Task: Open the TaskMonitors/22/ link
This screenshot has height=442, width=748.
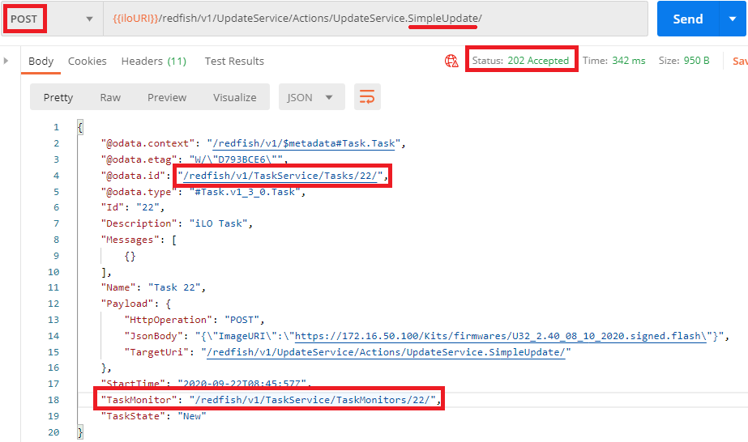Action: [x=314, y=399]
